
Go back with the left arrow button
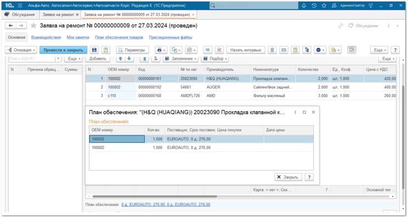10,26
